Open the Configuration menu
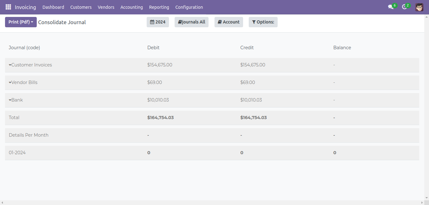 coord(189,7)
